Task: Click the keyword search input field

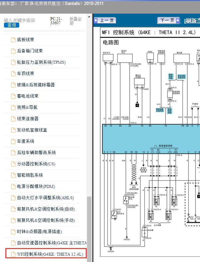Action: [x=19, y=20]
